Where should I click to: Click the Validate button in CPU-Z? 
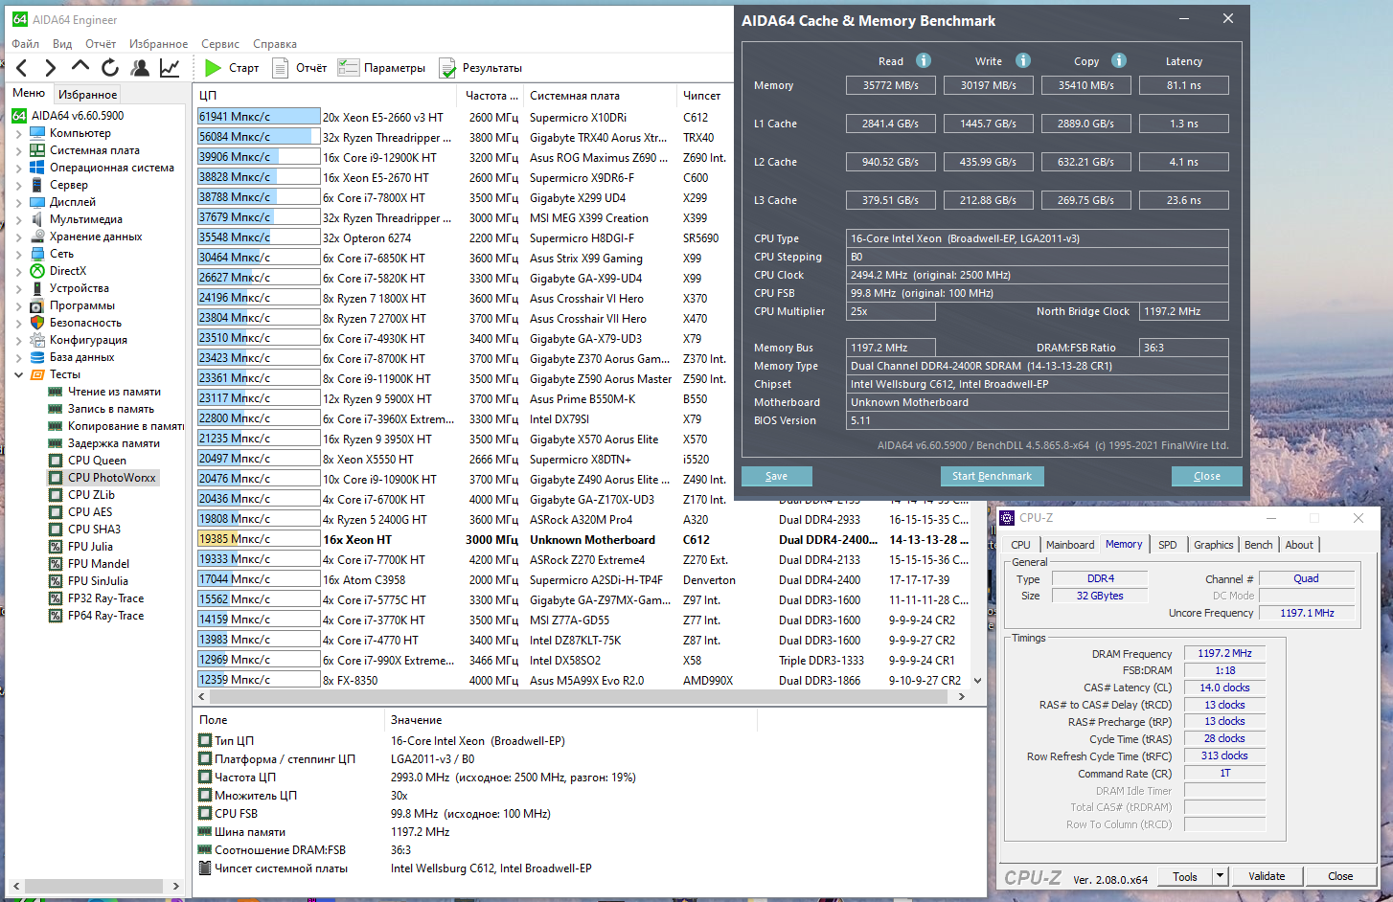tap(1267, 876)
